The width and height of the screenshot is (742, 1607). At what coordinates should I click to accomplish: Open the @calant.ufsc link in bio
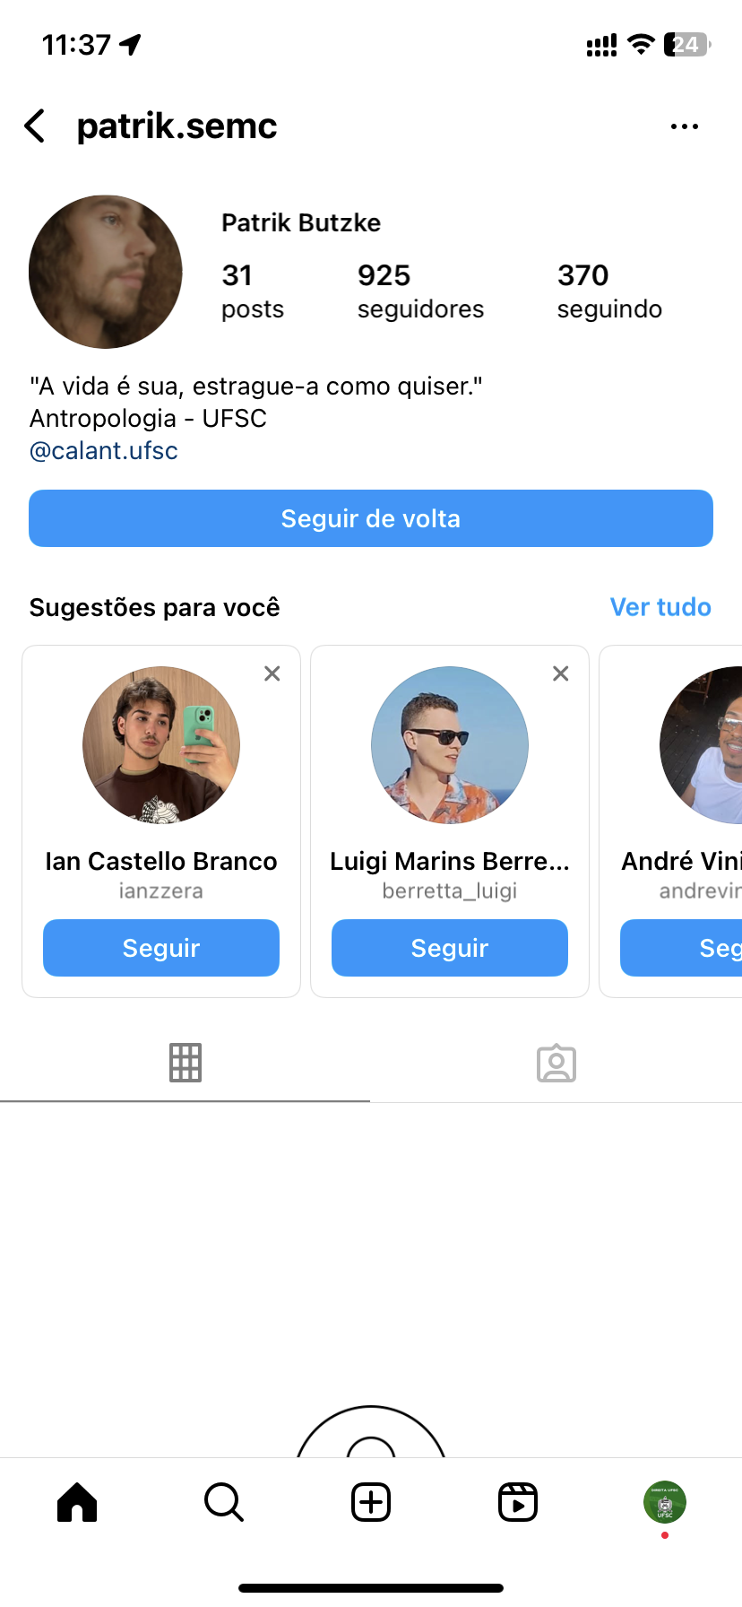pos(104,450)
